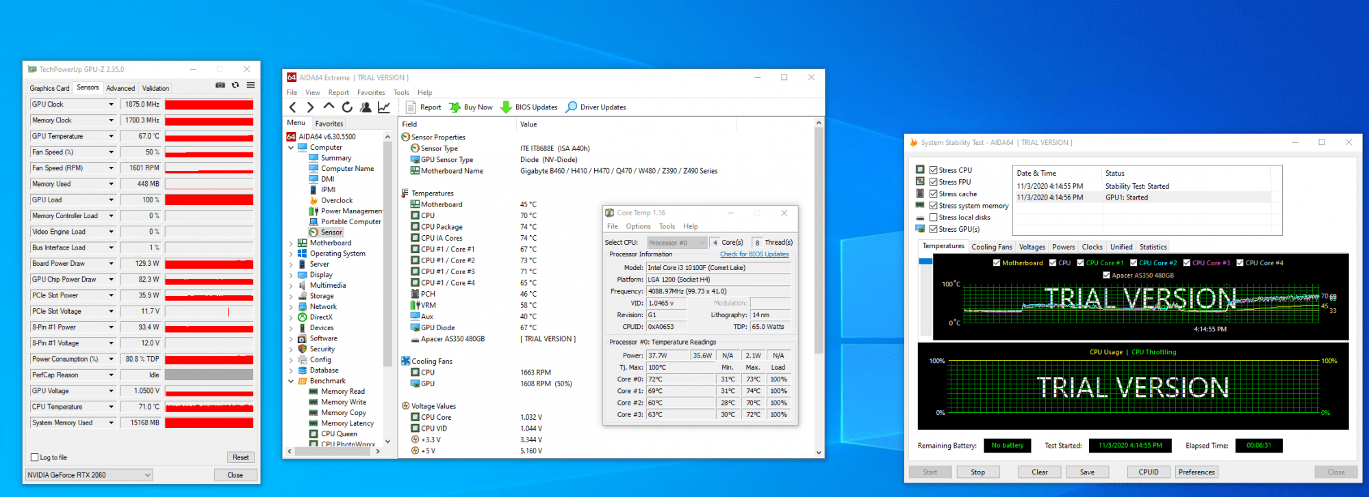Toggle the Log to file checkbox
1369x497 pixels.
[35, 457]
